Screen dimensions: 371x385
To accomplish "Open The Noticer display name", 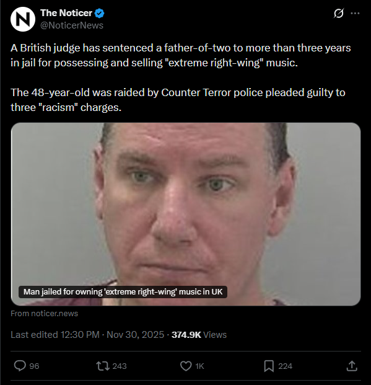I will (x=66, y=13).
